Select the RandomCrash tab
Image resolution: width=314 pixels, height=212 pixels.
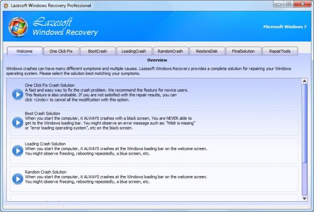pos(170,51)
